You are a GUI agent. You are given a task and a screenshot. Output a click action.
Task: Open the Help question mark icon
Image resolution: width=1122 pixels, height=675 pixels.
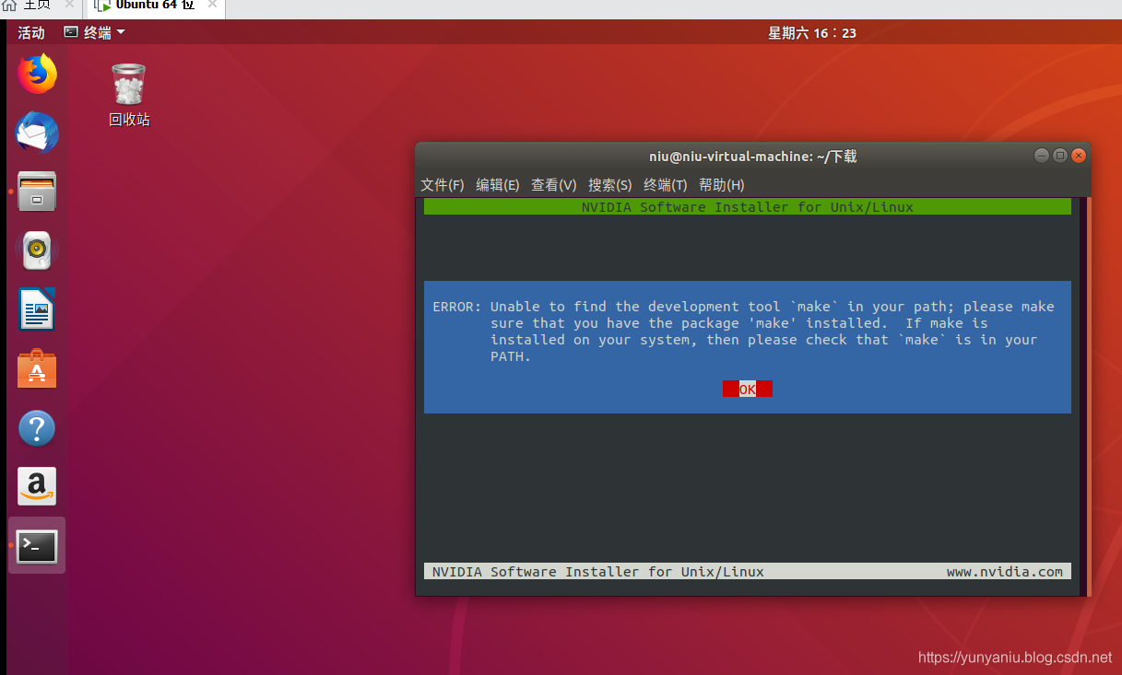point(37,428)
